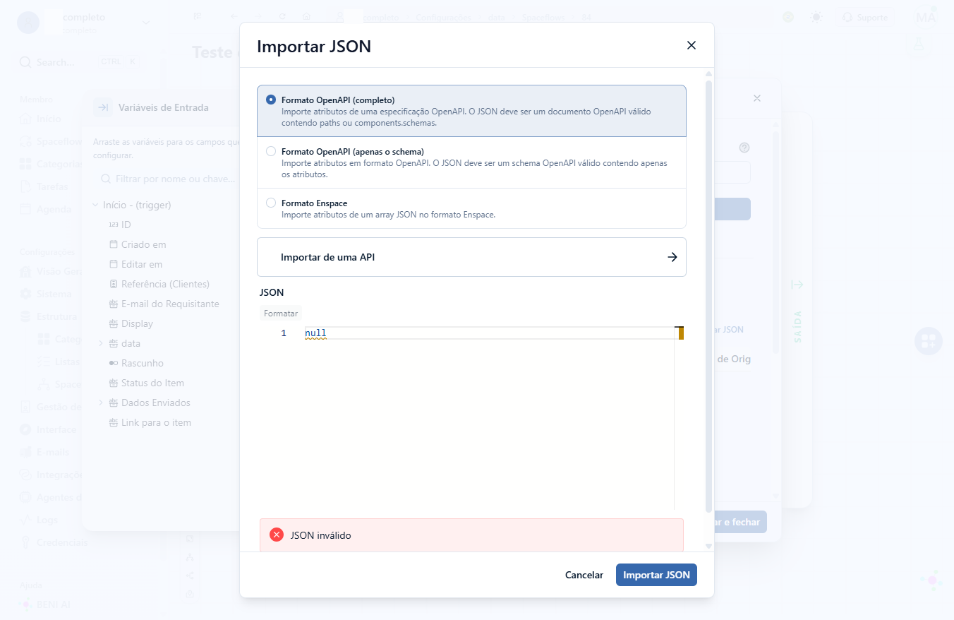Click the arrow icon on Importar de uma API
This screenshot has width=954, height=620.
[x=672, y=257]
